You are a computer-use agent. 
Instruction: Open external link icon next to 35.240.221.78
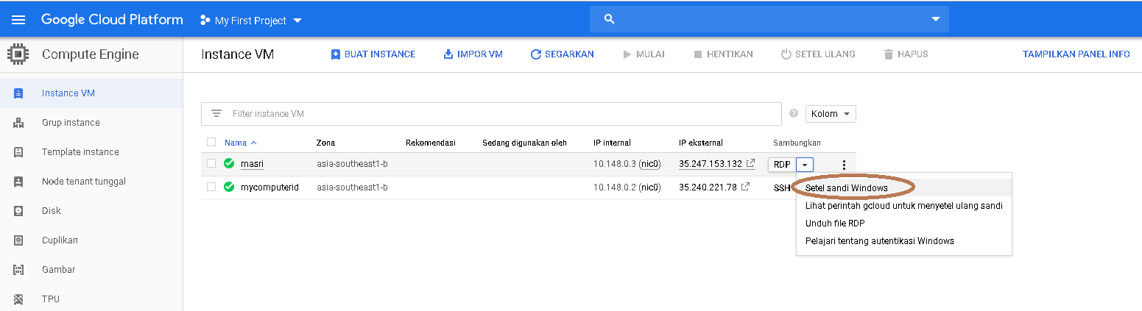click(745, 187)
